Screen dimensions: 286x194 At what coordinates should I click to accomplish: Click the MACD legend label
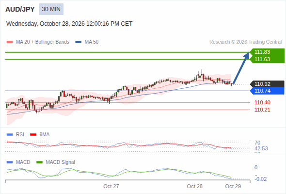click(23, 162)
